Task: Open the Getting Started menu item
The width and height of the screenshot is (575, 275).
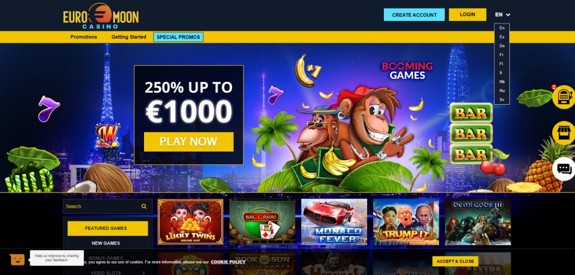Action: [x=129, y=37]
